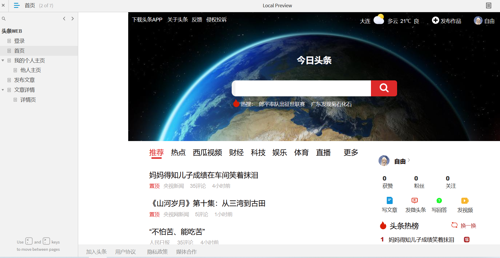Viewport: 500px width, 258px height.
Task: Open hot list item 妈妈得知儿子成绩笑着抹泪
Action: point(421,240)
